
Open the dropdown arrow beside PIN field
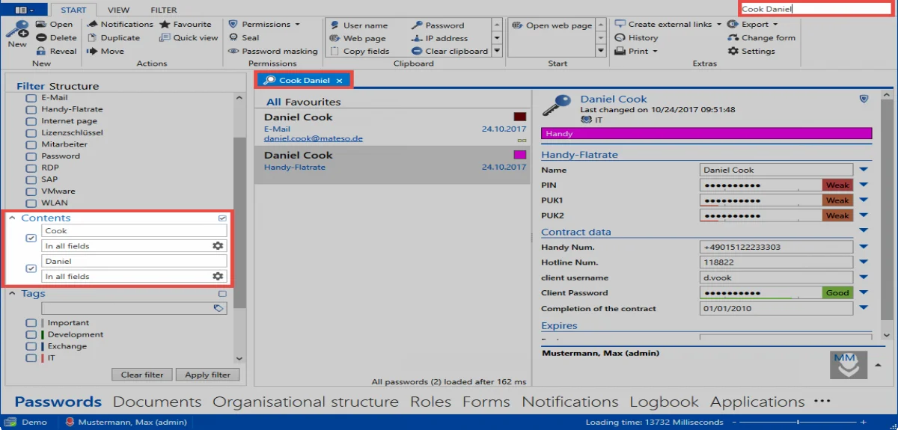[863, 185]
